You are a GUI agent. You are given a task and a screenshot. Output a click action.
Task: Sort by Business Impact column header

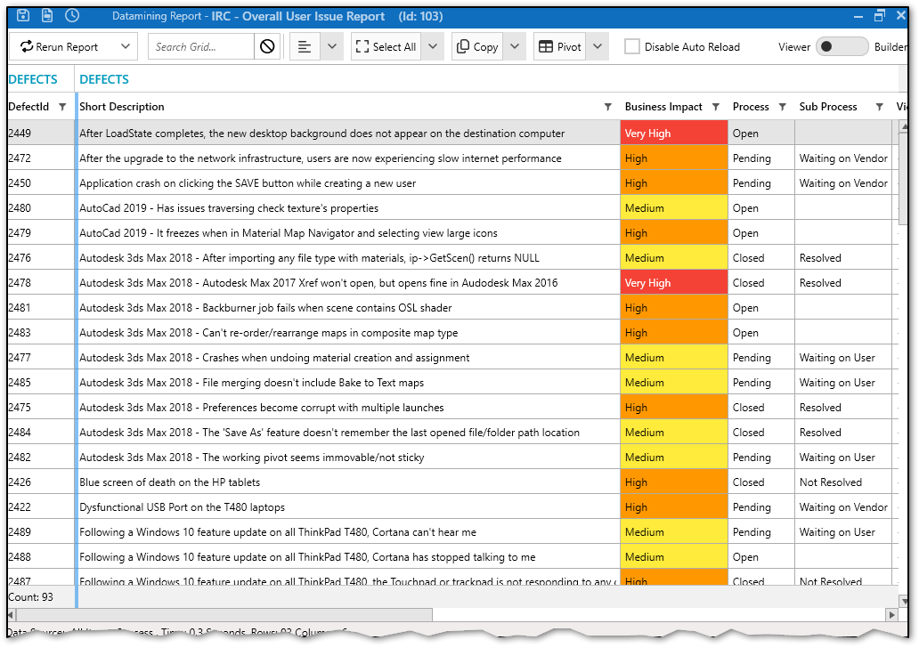663,107
